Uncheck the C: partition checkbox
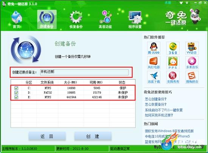The height and width of the screenshot is (153, 208). click(x=16, y=88)
